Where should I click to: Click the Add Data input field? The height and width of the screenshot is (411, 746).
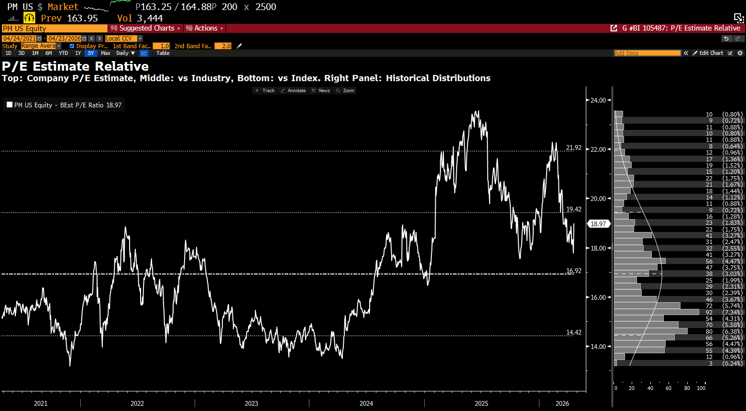(x=647, y=53)
